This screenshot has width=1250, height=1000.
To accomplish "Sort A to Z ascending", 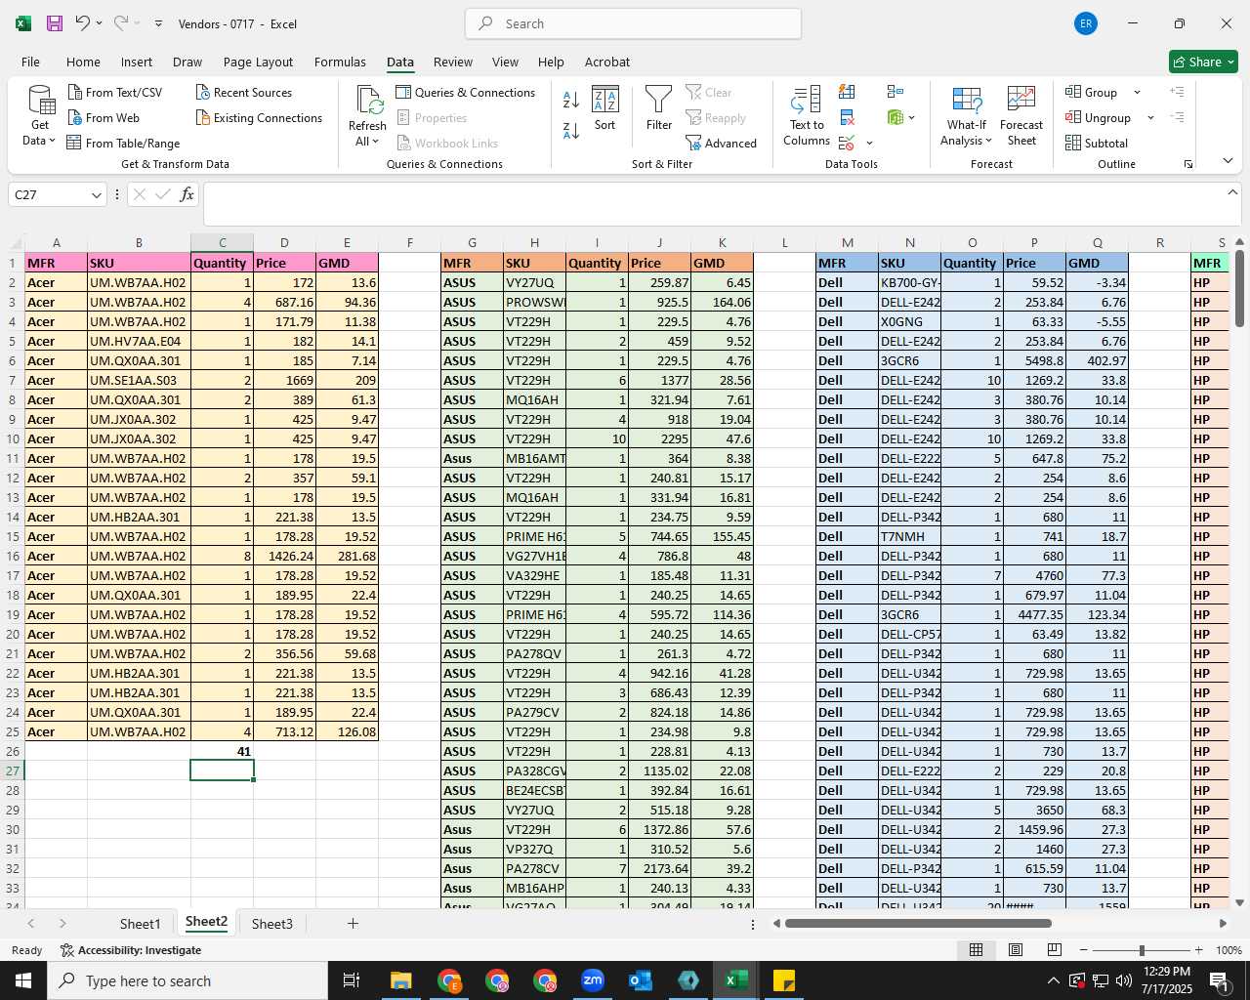I will (571, 99).
